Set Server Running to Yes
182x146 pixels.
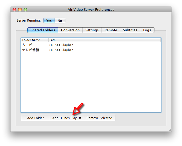[x=49, y=21]
